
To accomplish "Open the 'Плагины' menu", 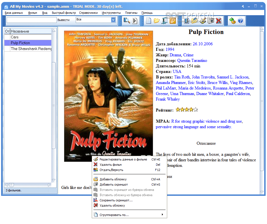I will point(131,13).
